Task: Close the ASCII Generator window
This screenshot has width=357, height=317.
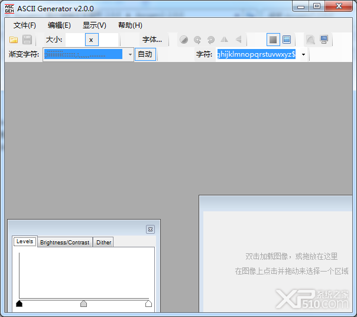Action: pos(339,6)
